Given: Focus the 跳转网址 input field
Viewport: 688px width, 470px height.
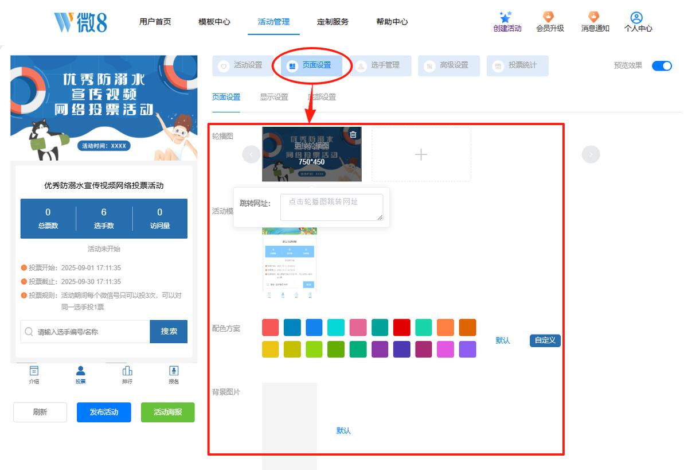Looking at the screenshot, I should click(x=332, y=207).
